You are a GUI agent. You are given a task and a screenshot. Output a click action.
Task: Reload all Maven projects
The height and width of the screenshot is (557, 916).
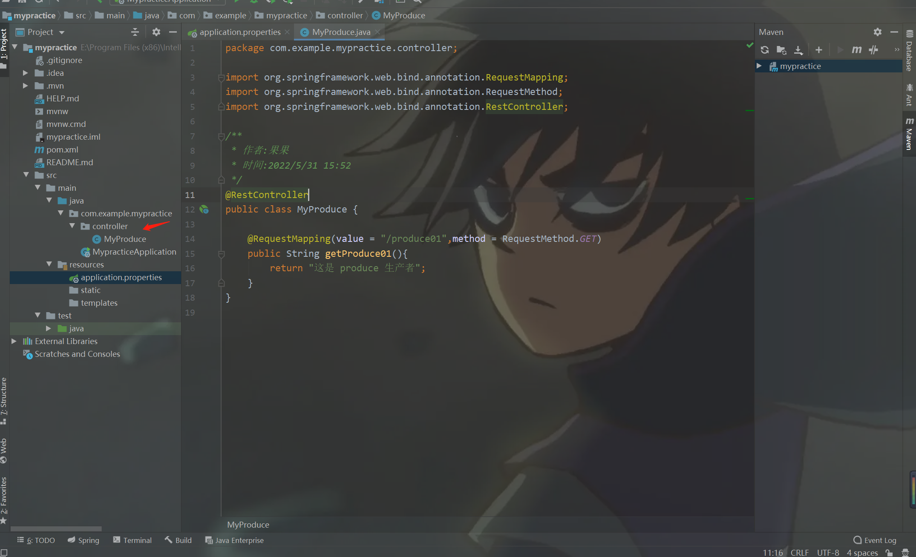point(765,50)
